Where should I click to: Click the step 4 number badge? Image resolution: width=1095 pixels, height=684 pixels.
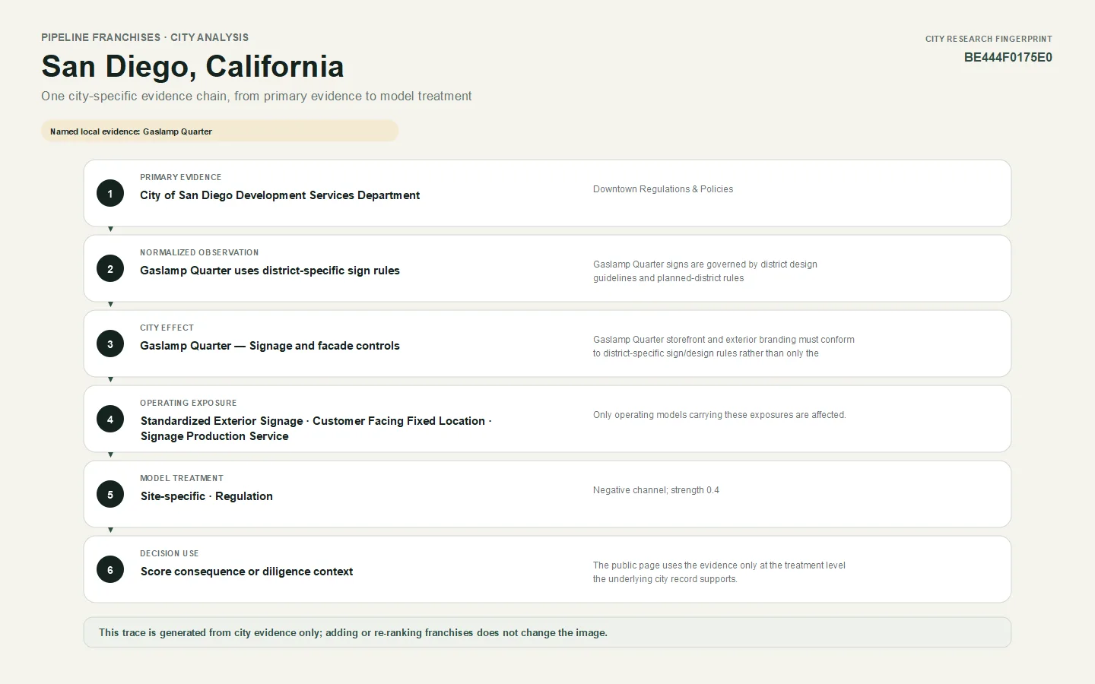110,419
